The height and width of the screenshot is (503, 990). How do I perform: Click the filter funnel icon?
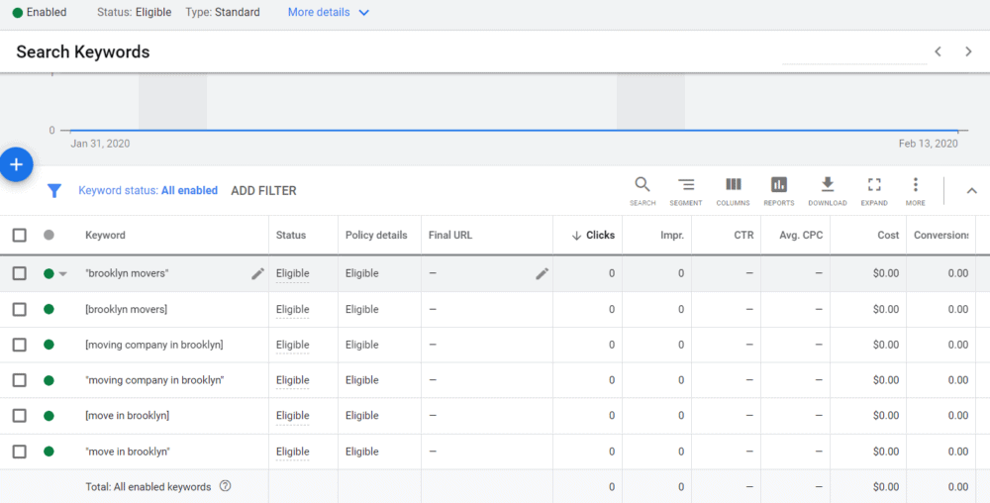tap(55, 191)
